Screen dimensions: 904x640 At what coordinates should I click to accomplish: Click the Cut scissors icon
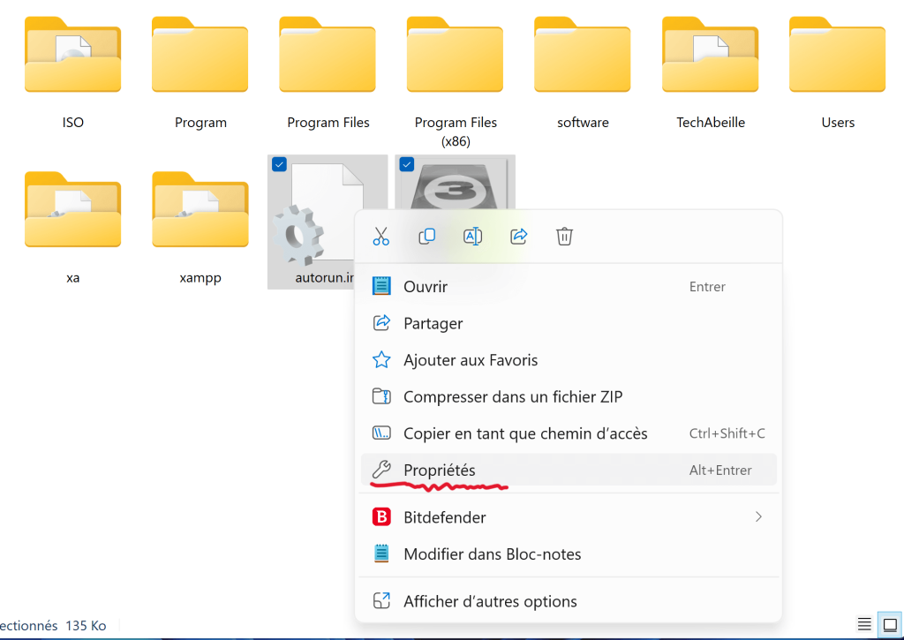[x=380, y=236]
